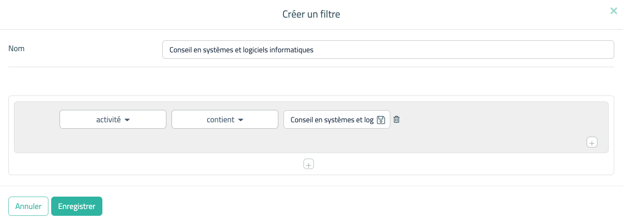623x223 pixels.
Task: Click the Créer un filtre title
Action: pyautogui.click(x=311, y=14)
